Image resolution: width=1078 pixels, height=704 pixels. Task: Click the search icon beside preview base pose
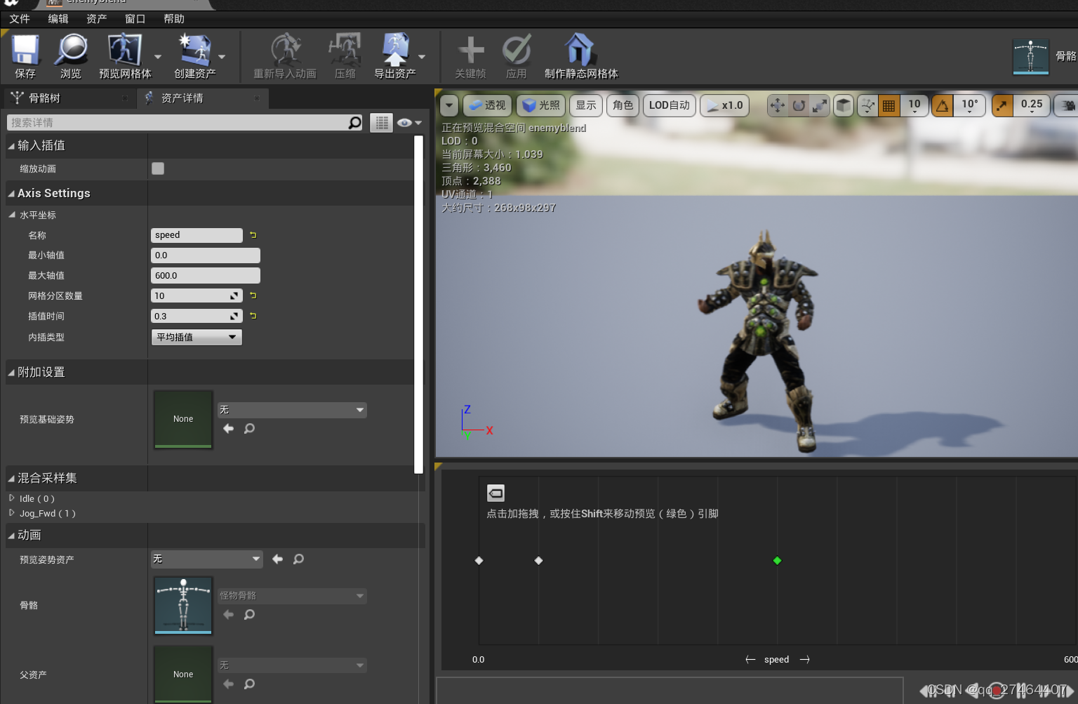pyautogui.click(x=249, y=429)
